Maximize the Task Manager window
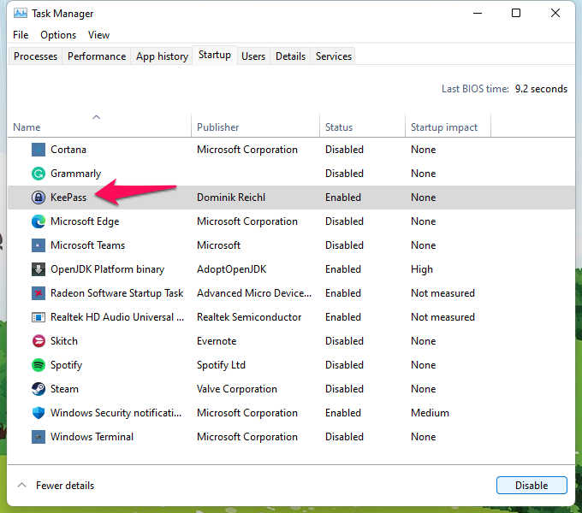This screenshot has height=513, width=582. 515,14
